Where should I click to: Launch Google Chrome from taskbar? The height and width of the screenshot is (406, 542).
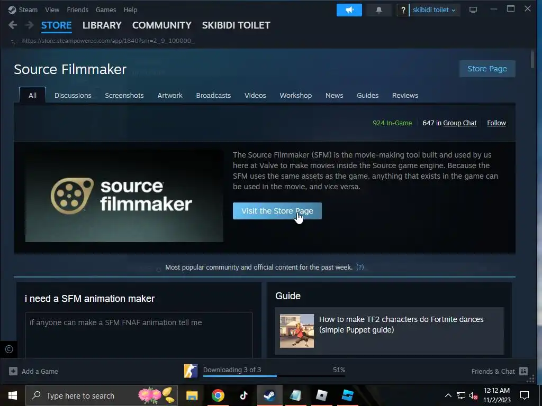[x=218, y=395]
